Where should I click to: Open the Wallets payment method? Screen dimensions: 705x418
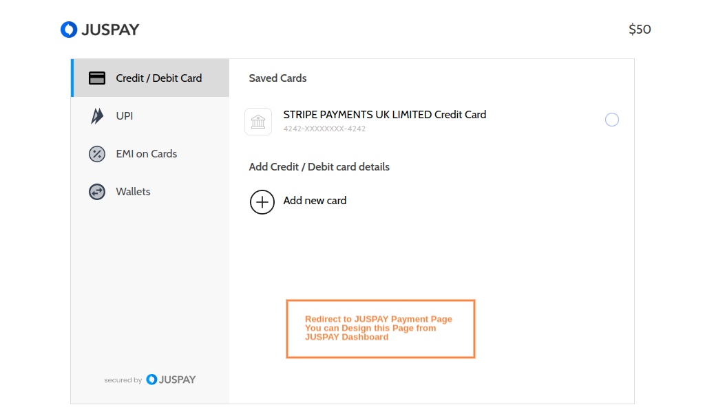pyautogui.click(x=133, y=191)
